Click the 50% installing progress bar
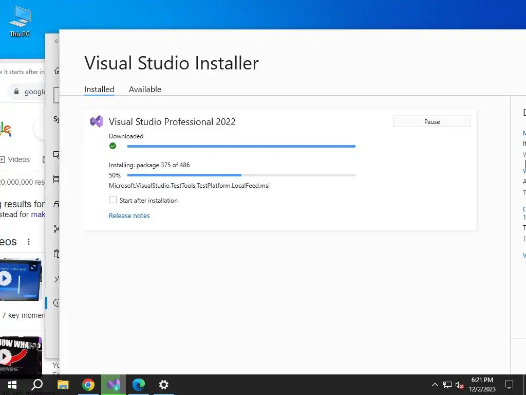 pos(241,175)
